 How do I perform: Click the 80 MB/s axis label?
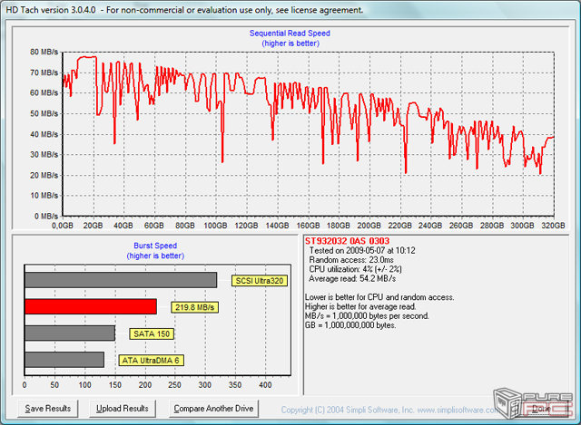pyautogui.click(x=44, y=52)
